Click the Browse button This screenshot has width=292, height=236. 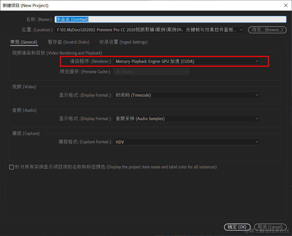pos(267,30)
